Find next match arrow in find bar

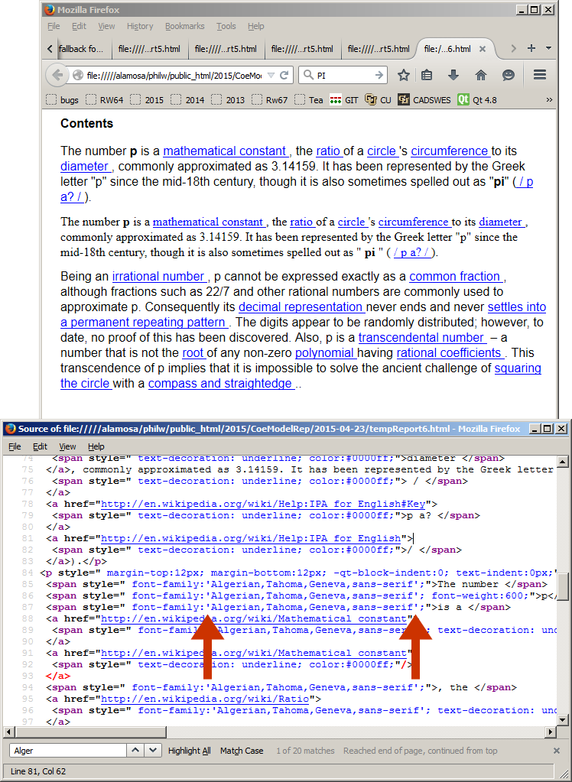click(x=153, y=750)
